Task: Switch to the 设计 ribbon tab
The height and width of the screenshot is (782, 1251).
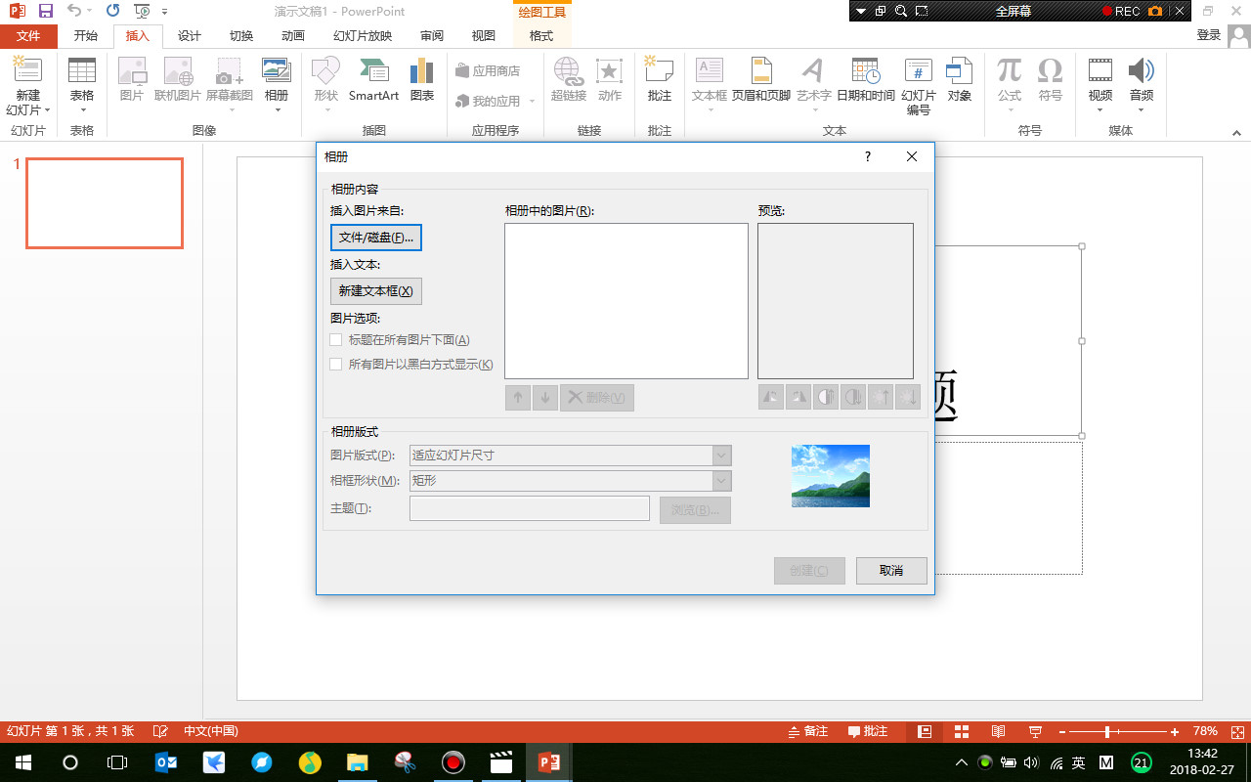Action: (x=189, y=35)
